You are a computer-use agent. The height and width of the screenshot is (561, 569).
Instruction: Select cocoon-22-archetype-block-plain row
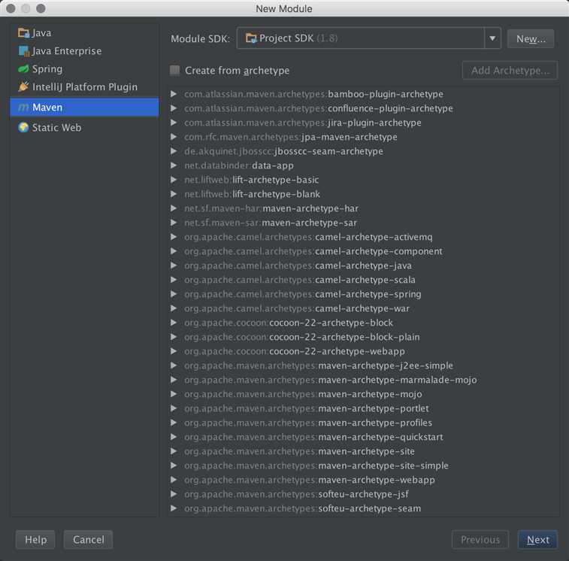364,337
